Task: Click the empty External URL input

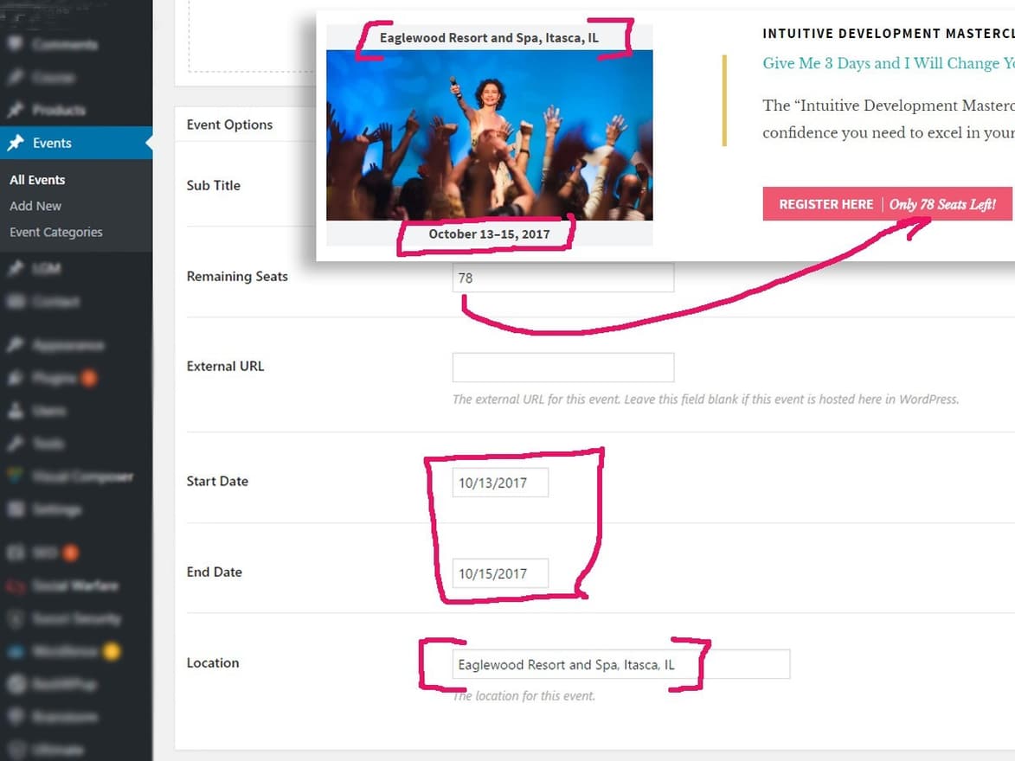Action: (563, 368)
